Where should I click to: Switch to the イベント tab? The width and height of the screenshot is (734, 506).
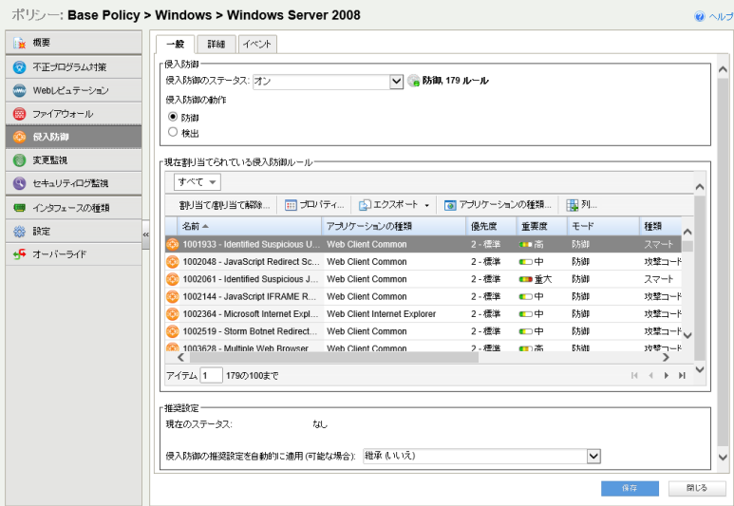(256, 45)
